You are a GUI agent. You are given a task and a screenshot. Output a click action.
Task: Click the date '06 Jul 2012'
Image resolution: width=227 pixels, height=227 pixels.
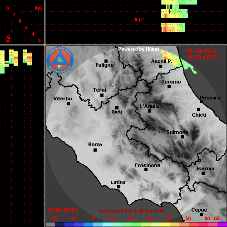[202, 51]
